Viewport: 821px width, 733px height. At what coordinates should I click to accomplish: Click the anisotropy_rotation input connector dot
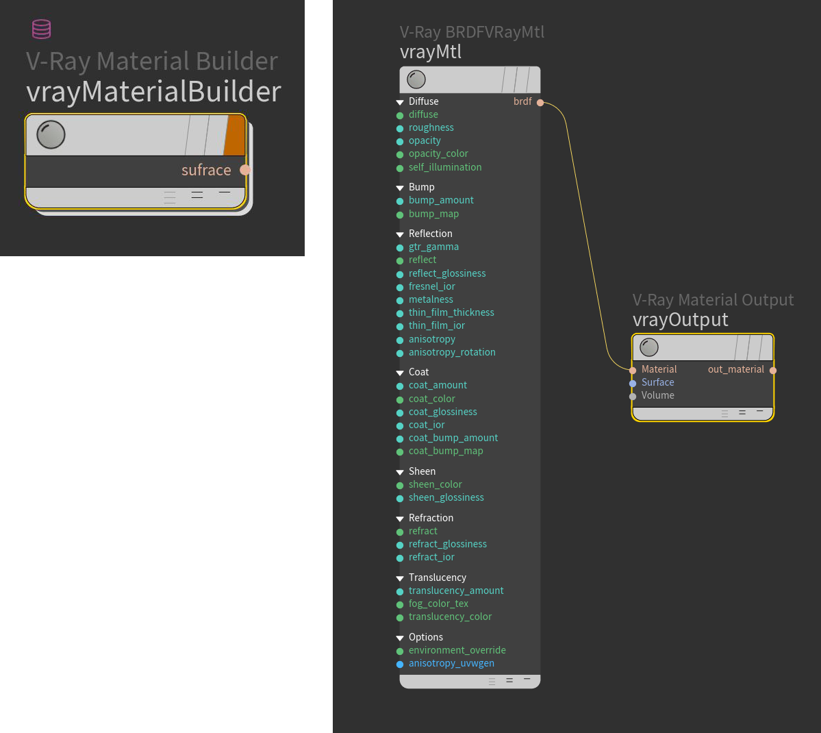[x=399, y=353]
